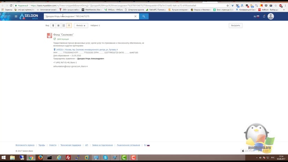The width and height of the screenshot is (288, 162).
Task: Click the name Дроздов Игорь Александрович
Action: tap(90, 58)
